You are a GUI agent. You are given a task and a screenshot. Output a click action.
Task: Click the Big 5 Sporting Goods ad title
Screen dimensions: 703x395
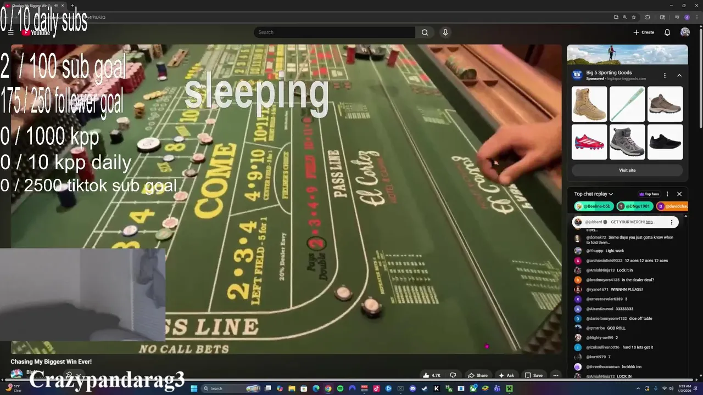click(x=609, y=72)
